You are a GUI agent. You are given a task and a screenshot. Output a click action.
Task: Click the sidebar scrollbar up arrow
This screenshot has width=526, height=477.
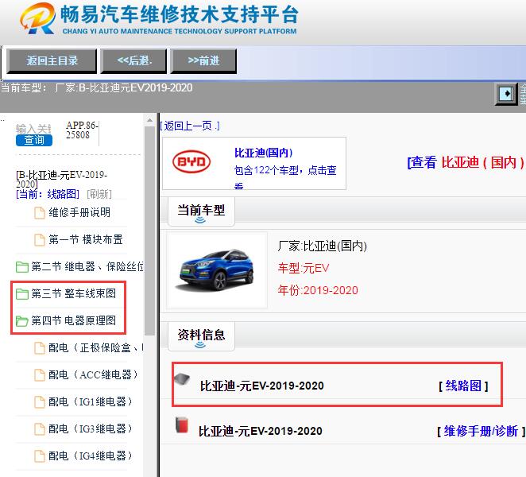[149, 120]
